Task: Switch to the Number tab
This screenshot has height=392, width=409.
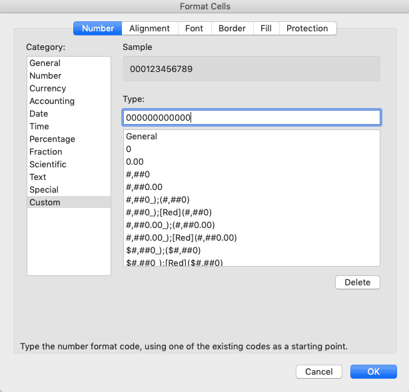Action: pyautogui.click(x=97, y=28)
